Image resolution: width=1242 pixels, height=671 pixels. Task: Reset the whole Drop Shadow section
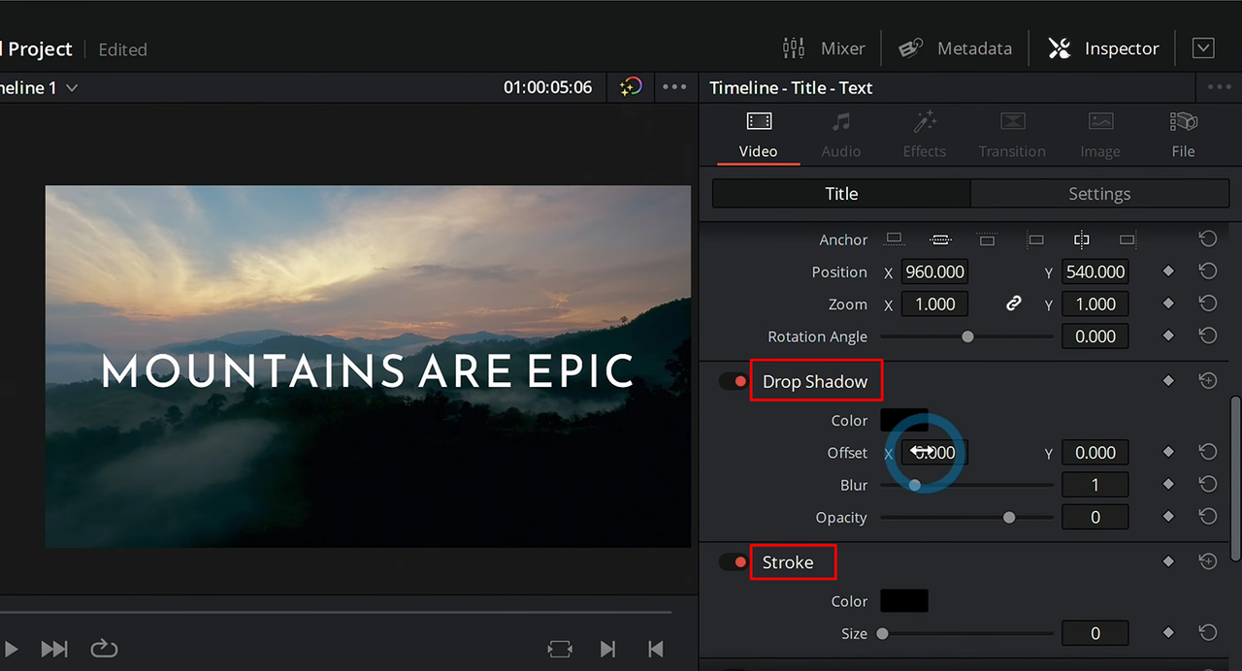point(1208,382)
